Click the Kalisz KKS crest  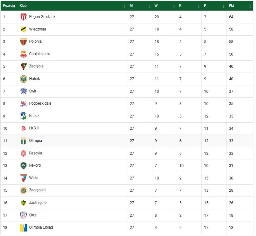tap(23, 116)
